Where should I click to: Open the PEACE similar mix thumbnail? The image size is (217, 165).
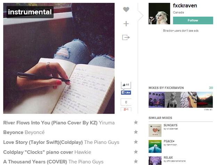click(155, 146)
